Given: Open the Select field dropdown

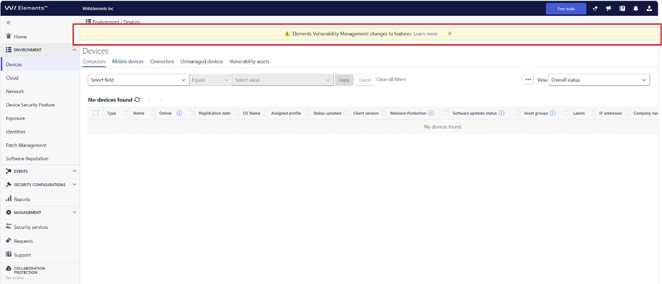Looking at the screenshot, I should (138, 80).
